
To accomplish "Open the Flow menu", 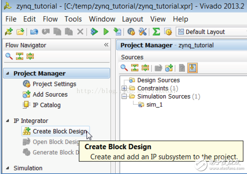I will 50,19.
